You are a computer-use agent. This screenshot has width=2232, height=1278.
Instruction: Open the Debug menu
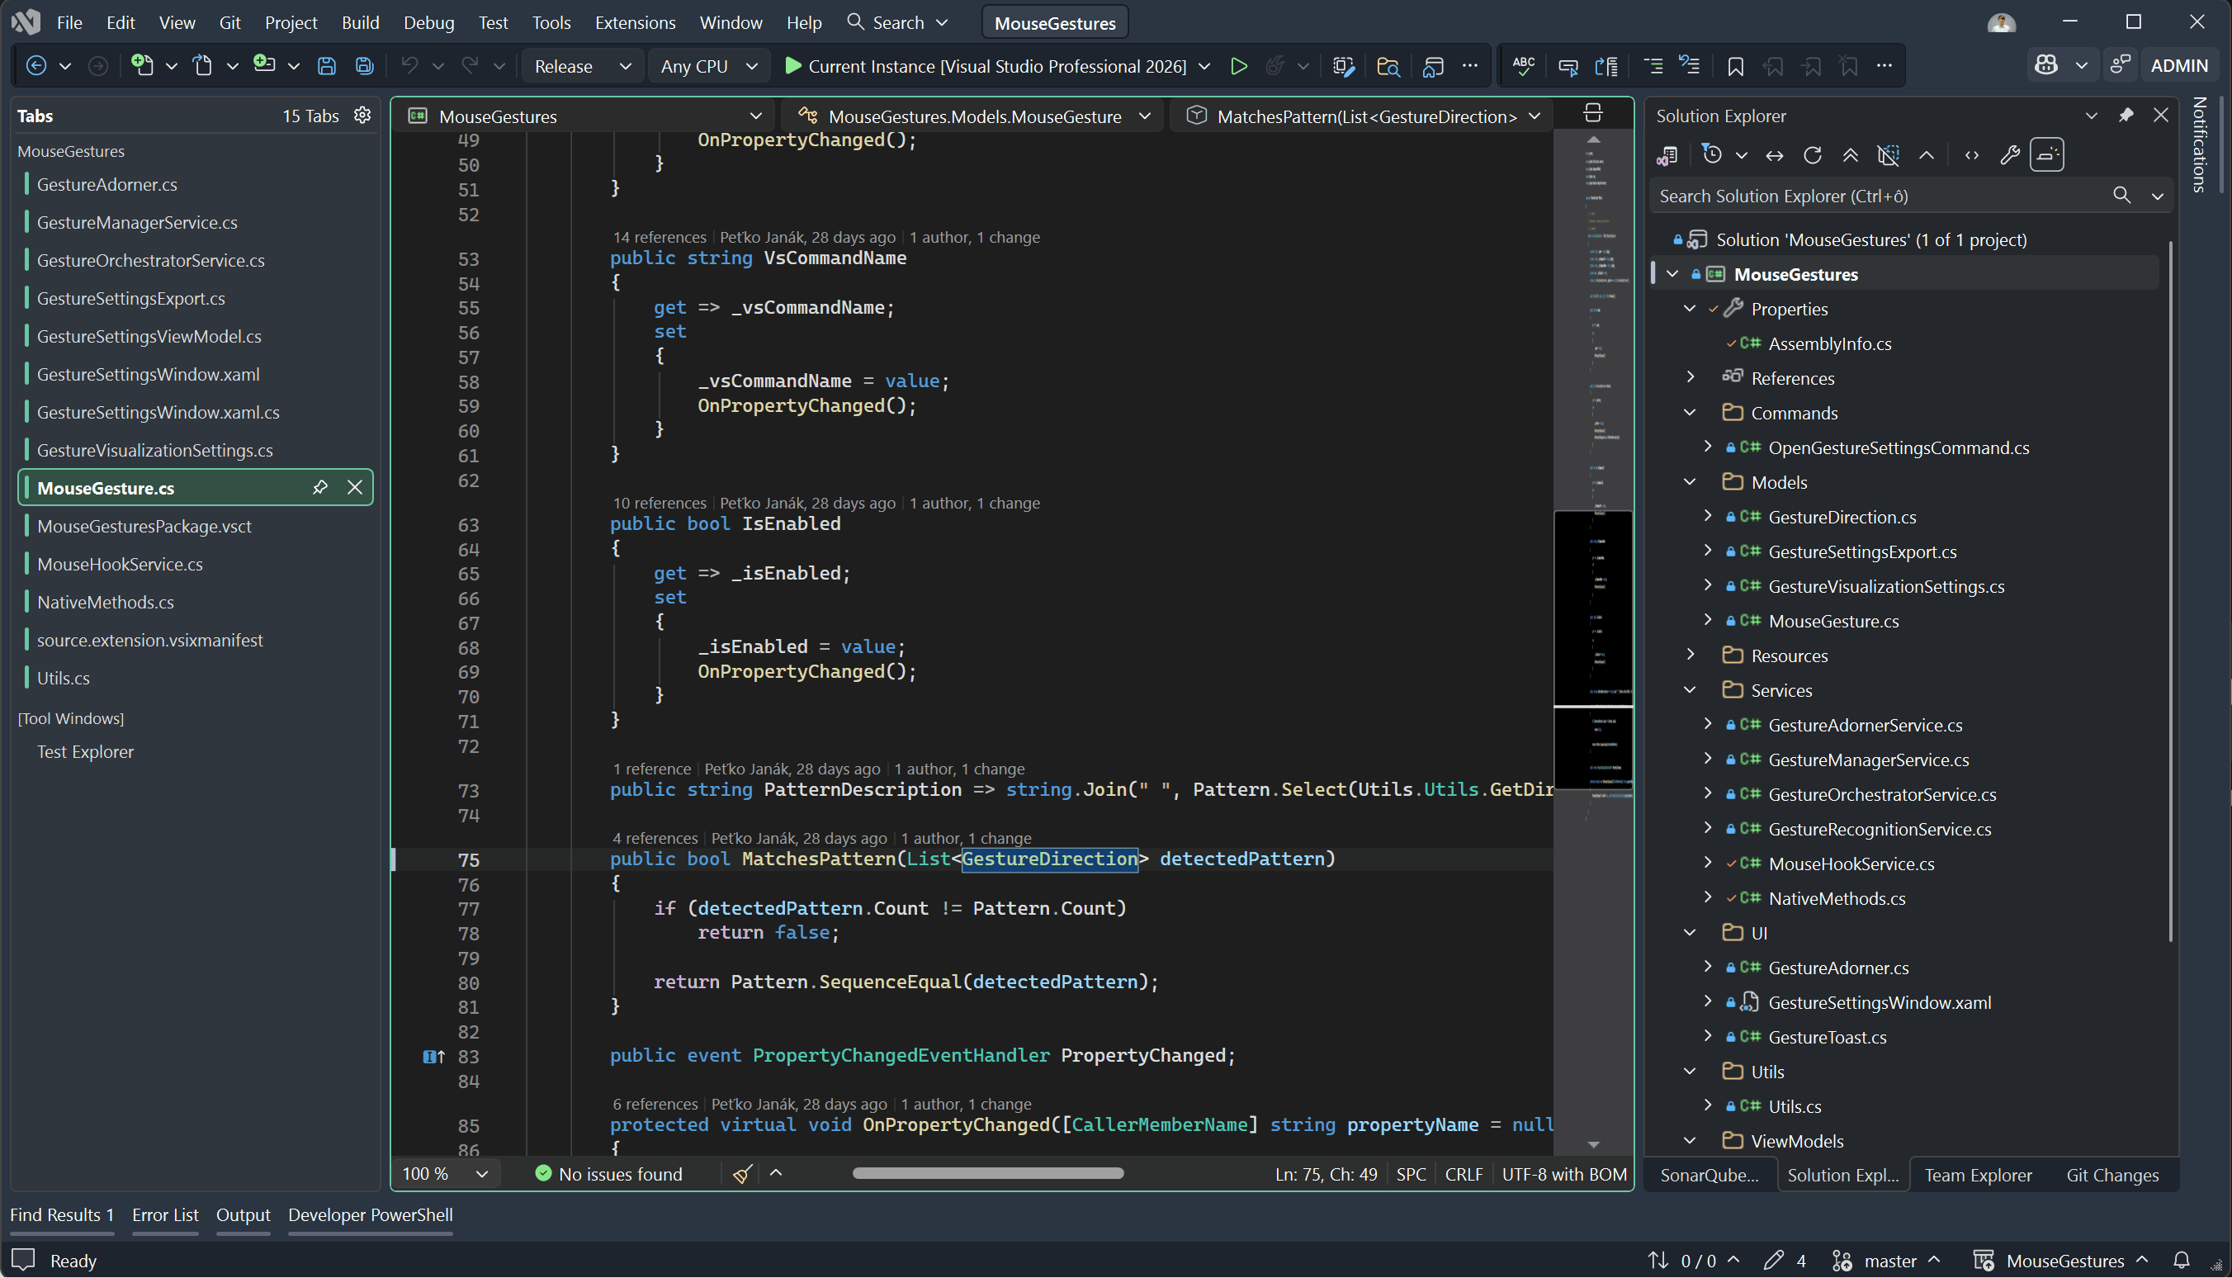click(x=429, y=22)
